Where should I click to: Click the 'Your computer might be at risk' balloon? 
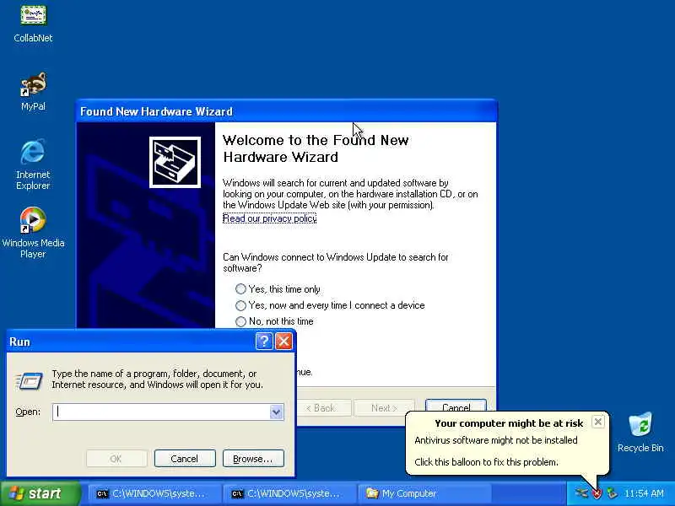point(508,444)
